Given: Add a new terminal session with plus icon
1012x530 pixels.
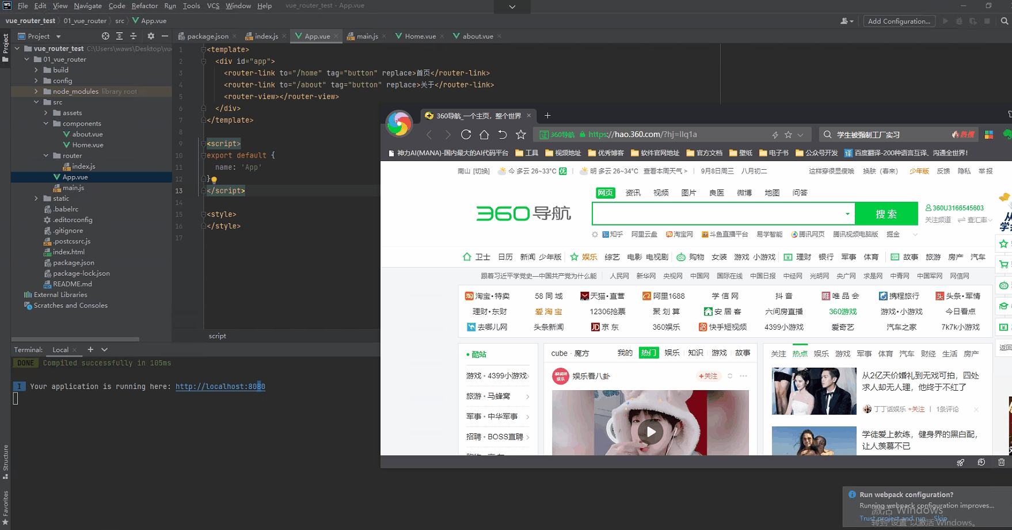Looking at the screenshot, I should point(90,349).
